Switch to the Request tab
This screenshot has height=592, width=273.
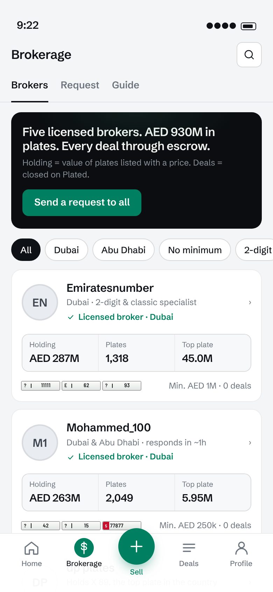coord(80,85)
